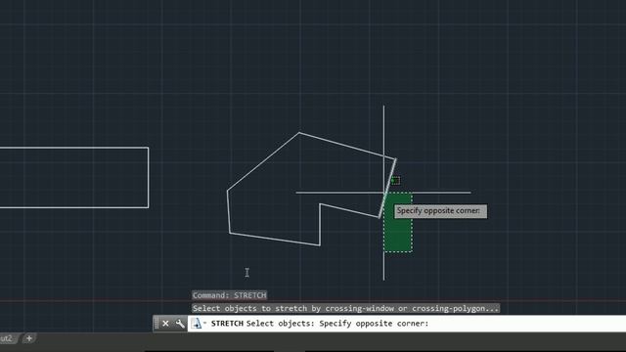The width and height of the screenshot is (626, 352).
Task: Expand recent commands arrow beside STRETCH icon
Action: [x=204, y=323]
